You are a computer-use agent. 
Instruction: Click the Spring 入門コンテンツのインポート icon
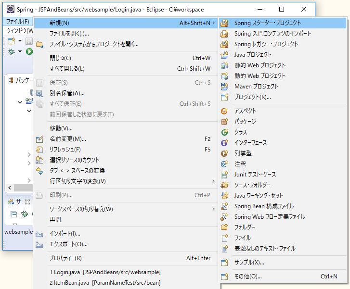[224, 34]
